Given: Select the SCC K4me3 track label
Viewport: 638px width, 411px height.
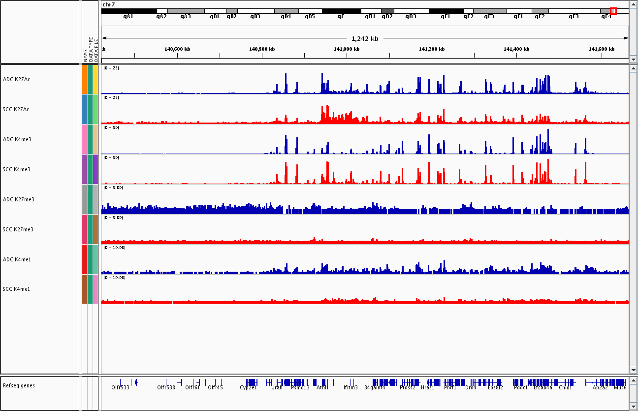Looking at the screenshot, I should (x=16, y=169).
